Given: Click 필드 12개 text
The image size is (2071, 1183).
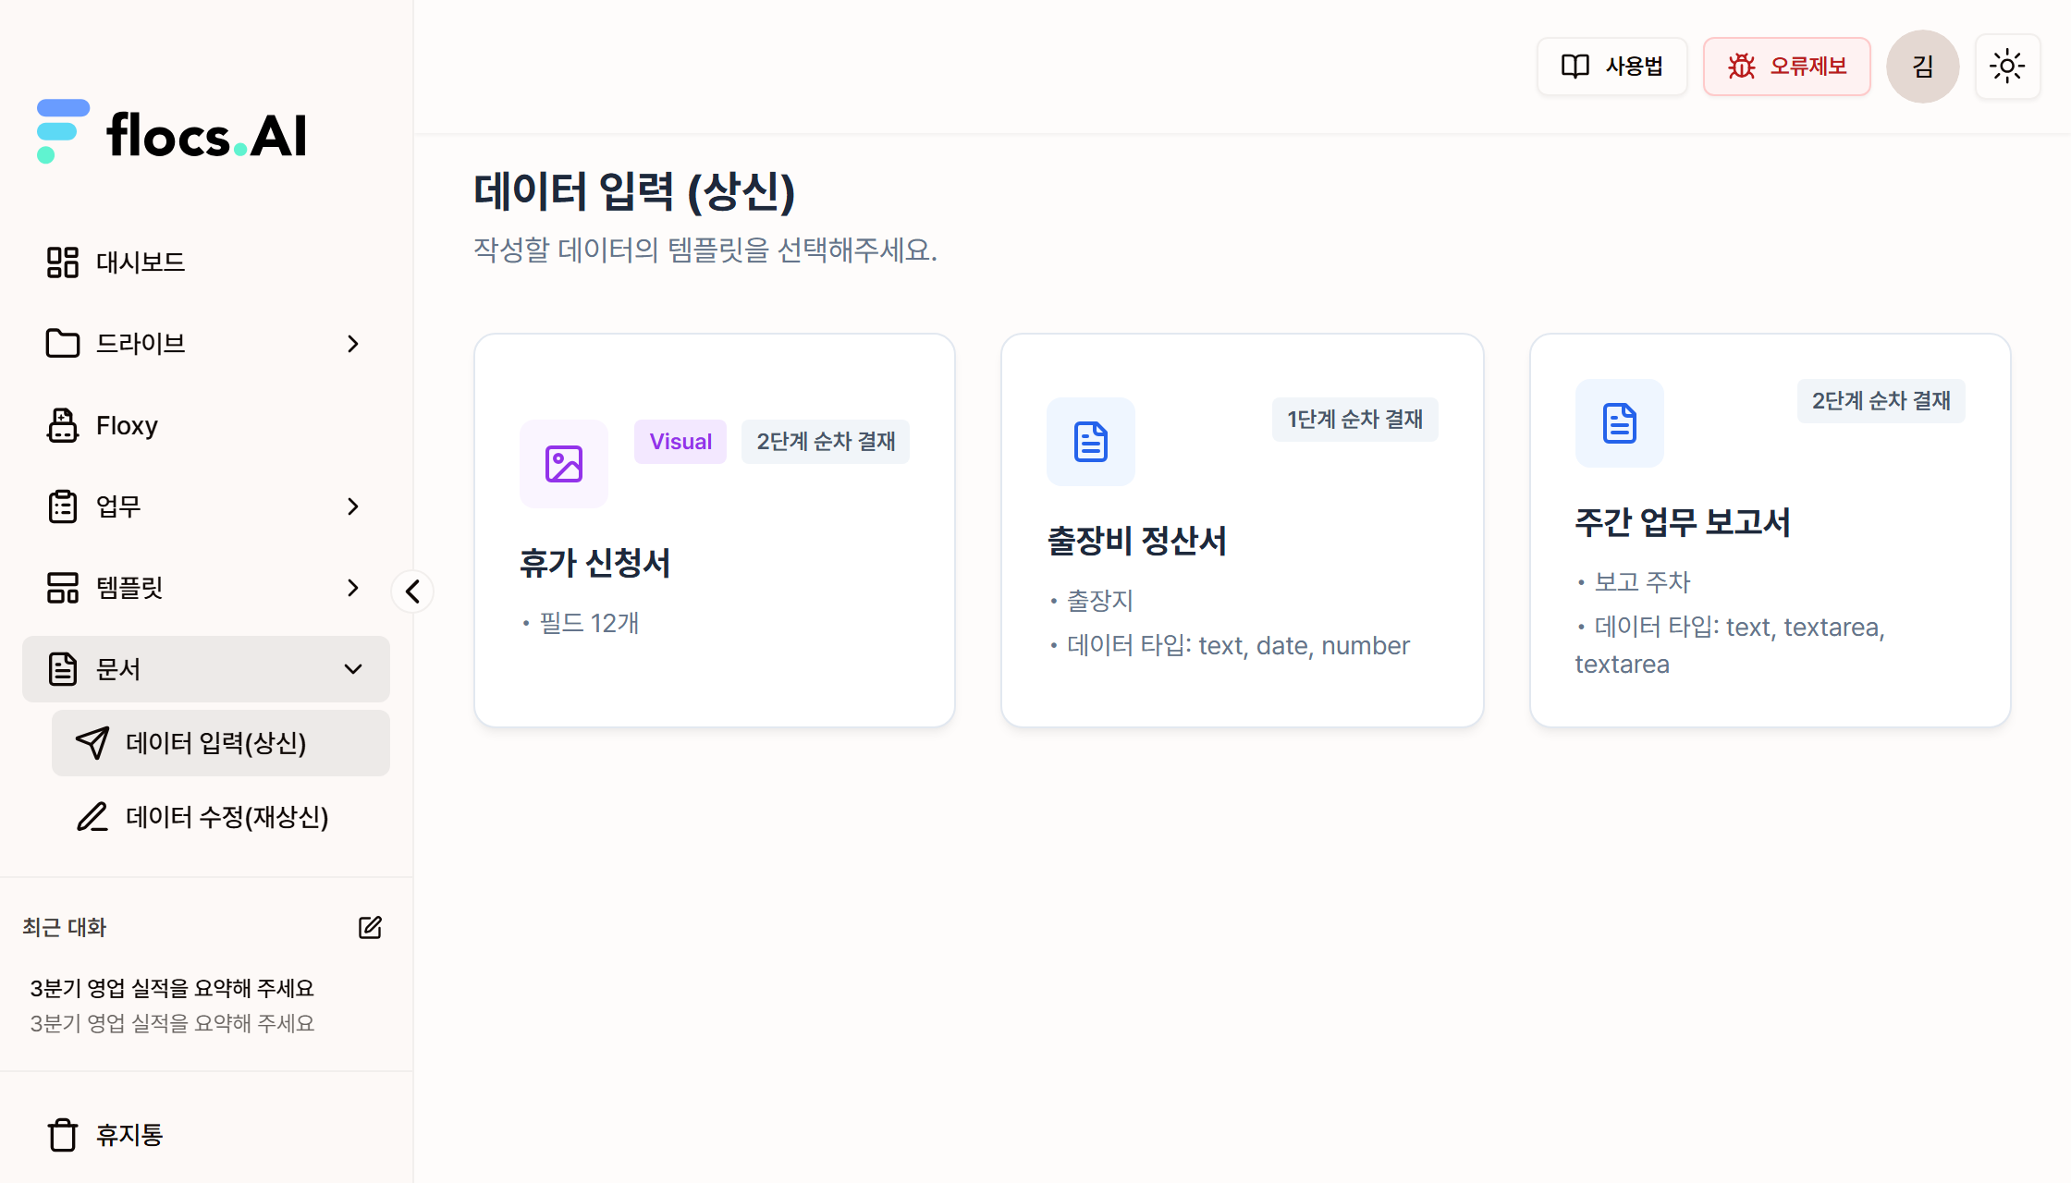Looking at the screenshot, I should [589, 623].
